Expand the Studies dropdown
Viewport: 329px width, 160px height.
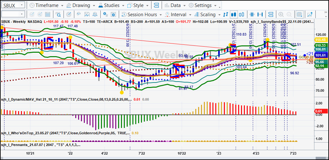(x=123, y=5)
